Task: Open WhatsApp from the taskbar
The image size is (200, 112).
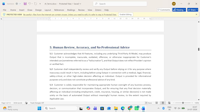Action: coord(136,108)
